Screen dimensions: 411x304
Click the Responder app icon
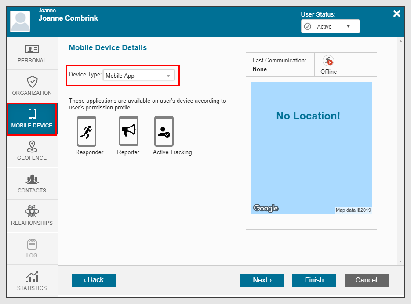87,131
